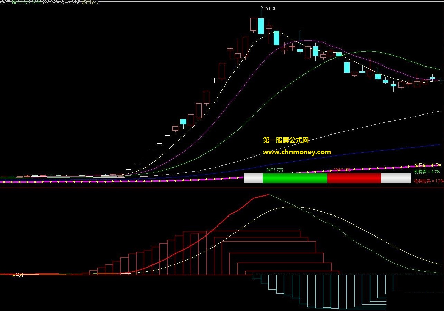Click the 流通4.82亿 header text
The height and width of the screenshot is (311, 444).
tap(70, 2)
